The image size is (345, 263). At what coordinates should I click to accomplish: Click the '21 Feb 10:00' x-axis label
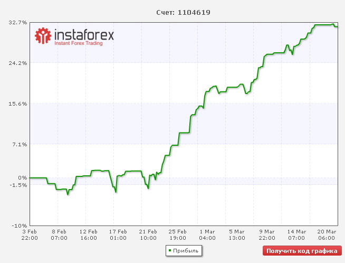point(148,235)
